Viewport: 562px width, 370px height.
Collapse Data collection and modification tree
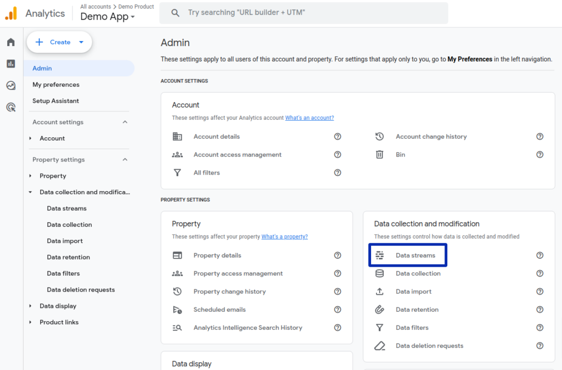31,192
